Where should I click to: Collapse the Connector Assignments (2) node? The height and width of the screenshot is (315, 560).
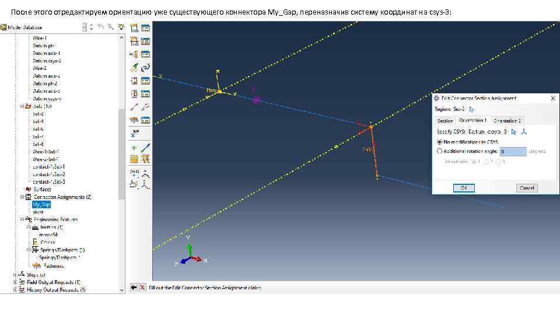click(22, 197)
